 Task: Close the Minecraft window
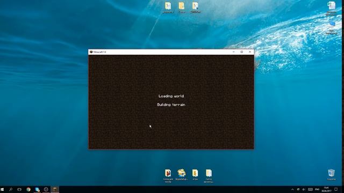[250, 52]
